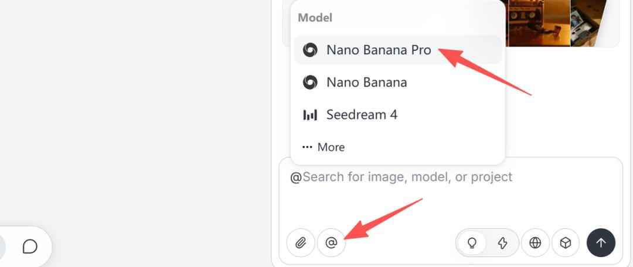Select the Nano Banana Pro model
633x267 pixels.
379,50
